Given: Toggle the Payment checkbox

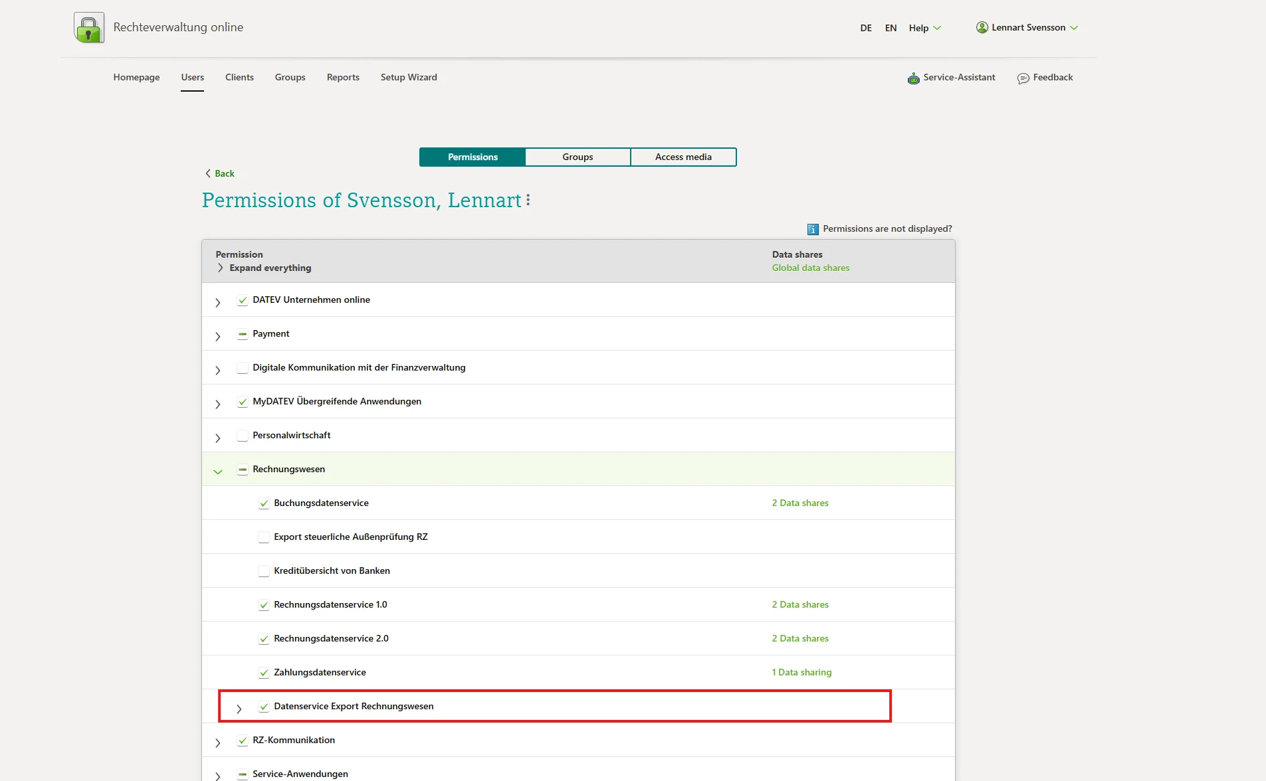Looking at the screenshot, I should 243,334.
